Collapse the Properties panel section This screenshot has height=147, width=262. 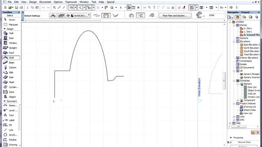231,138
